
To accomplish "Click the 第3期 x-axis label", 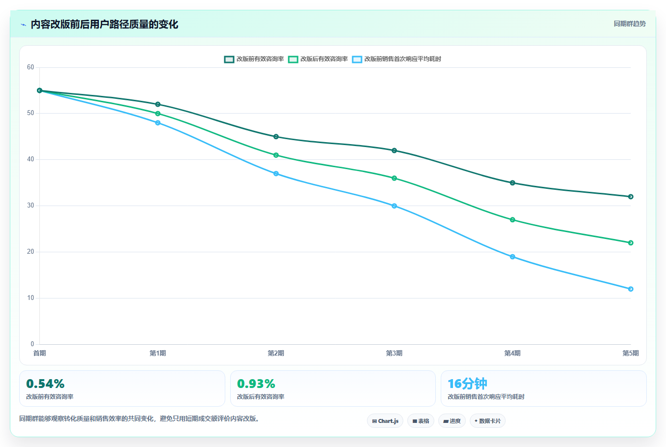I will [x=394, y=353].
